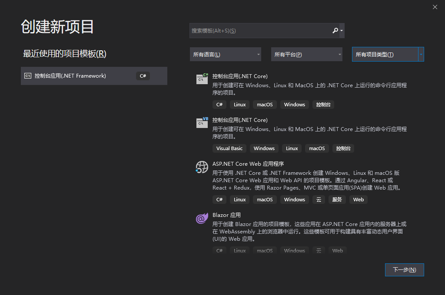This screenshot has height=295, width=445.
Task: Click C# tag under first console template
Action: pyautogui.click(x=219, y=105)
